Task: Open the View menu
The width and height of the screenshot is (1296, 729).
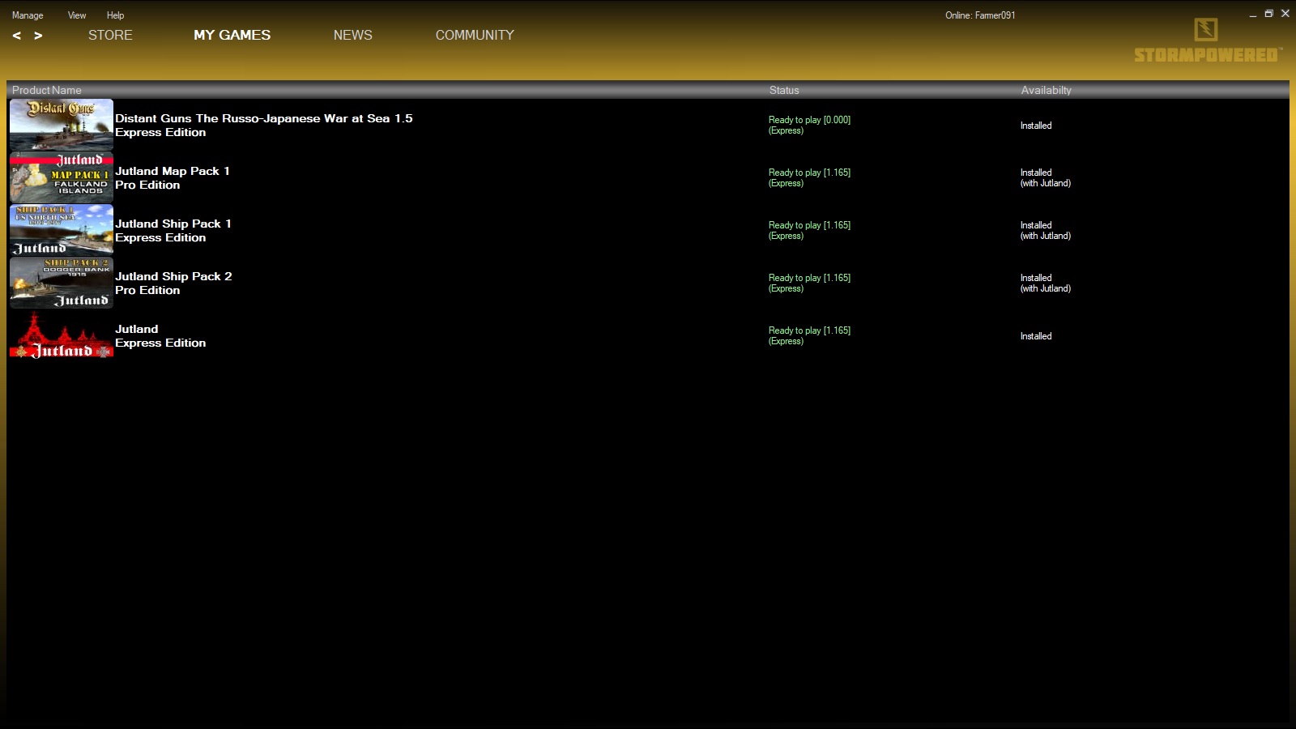Action: click(x=77, y=15)
